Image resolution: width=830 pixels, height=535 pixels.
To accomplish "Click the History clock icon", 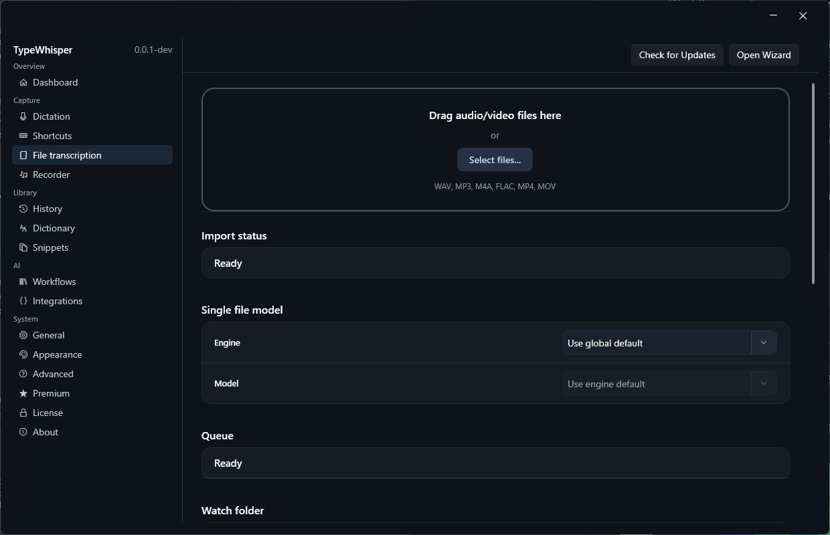I will 23,209.
